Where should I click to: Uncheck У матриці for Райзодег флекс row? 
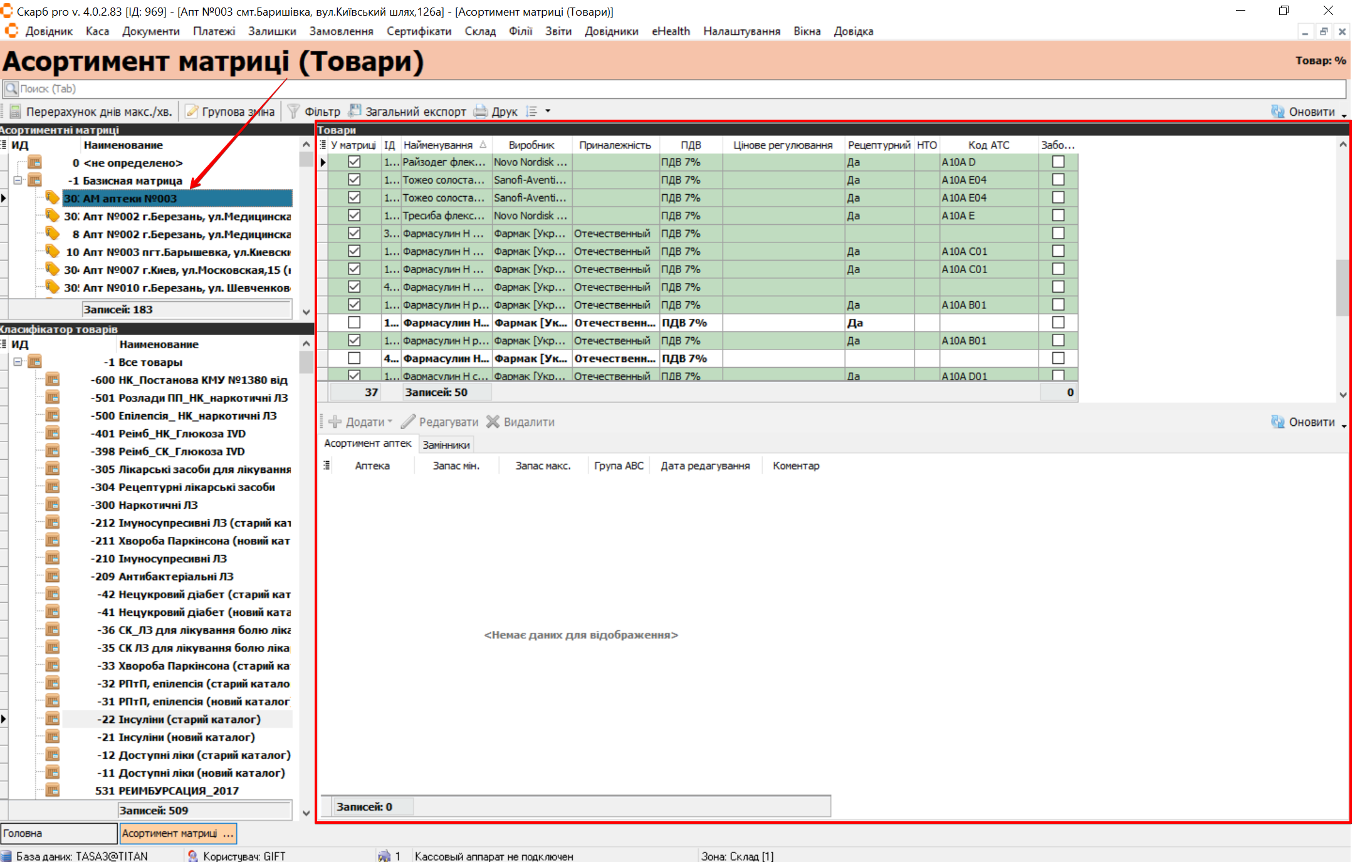(x=354, y=162)
